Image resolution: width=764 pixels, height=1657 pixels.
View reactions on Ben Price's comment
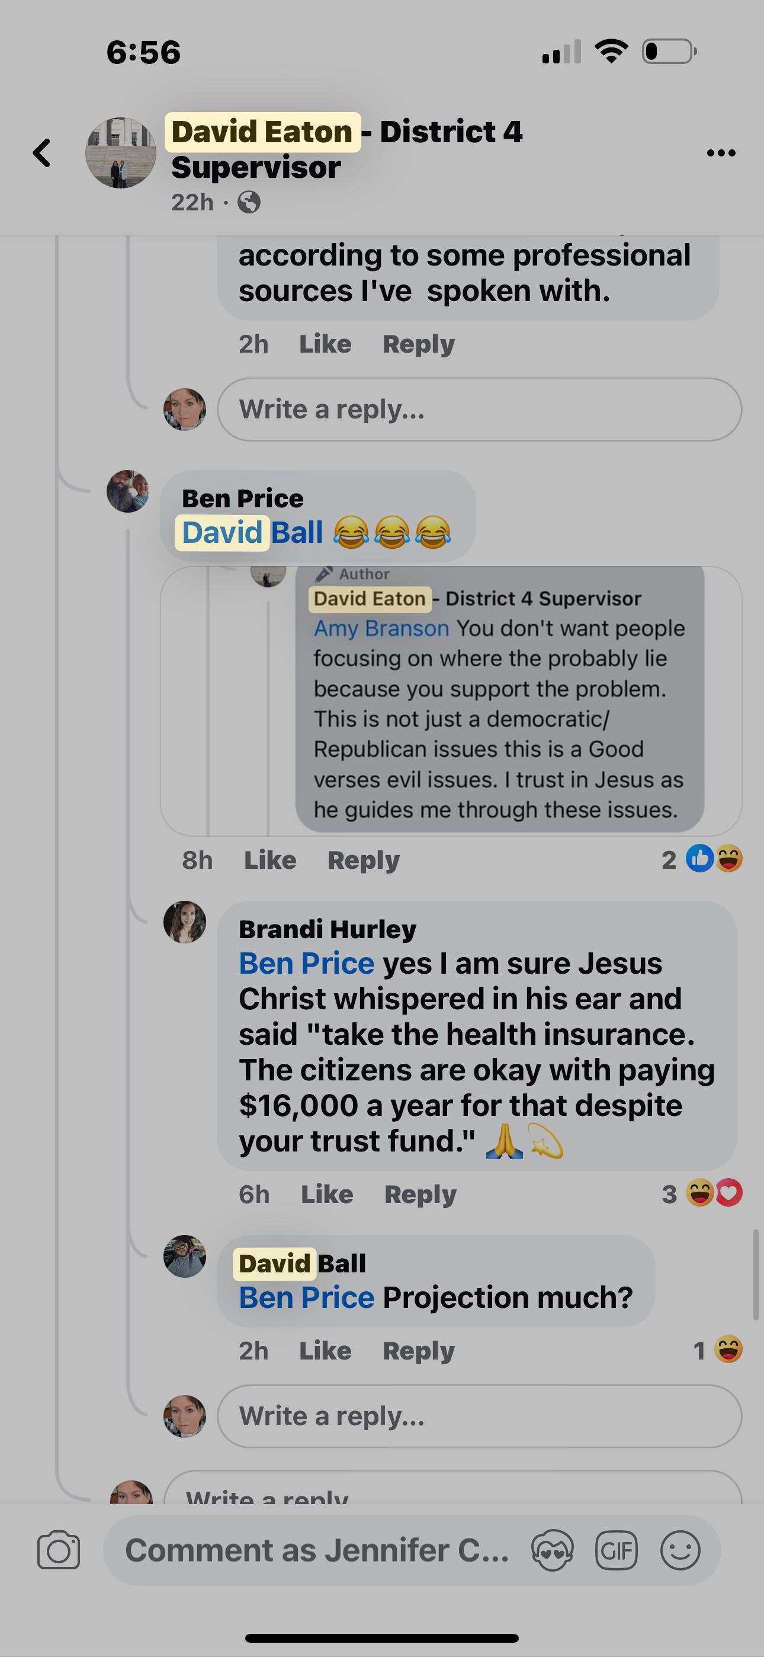[x=713, y=859]
